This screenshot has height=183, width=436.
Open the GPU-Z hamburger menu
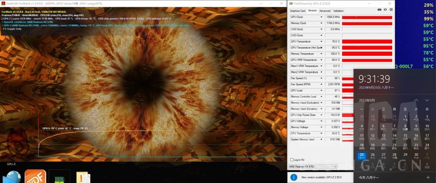(390, 10)
